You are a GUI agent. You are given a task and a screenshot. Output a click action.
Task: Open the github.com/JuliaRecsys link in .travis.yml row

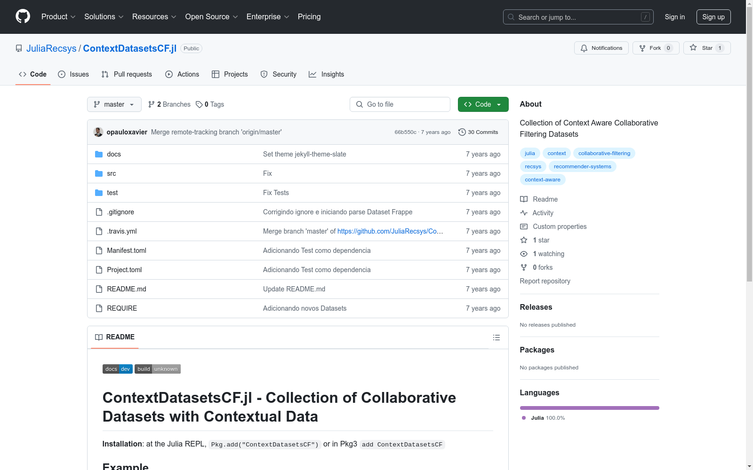(390, 231)
